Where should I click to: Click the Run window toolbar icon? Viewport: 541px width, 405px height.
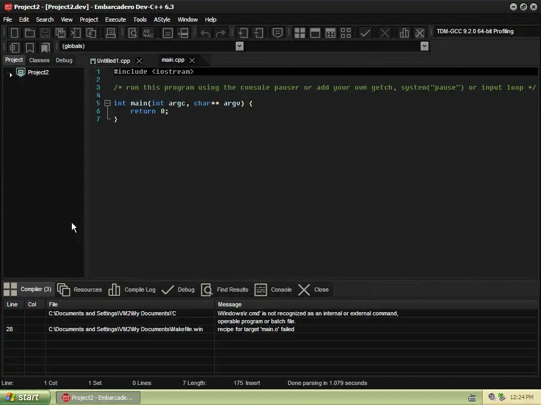pyautogui.click(x=315, y=33)
